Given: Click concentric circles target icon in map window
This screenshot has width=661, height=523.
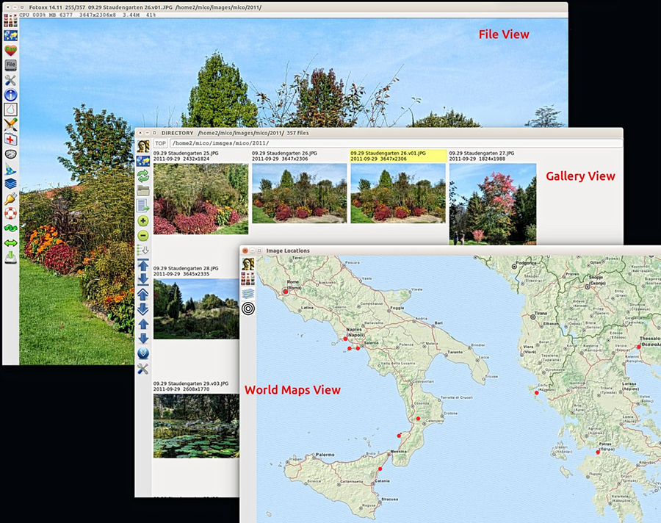Looking at the screenshot, I should coord(248,309).
